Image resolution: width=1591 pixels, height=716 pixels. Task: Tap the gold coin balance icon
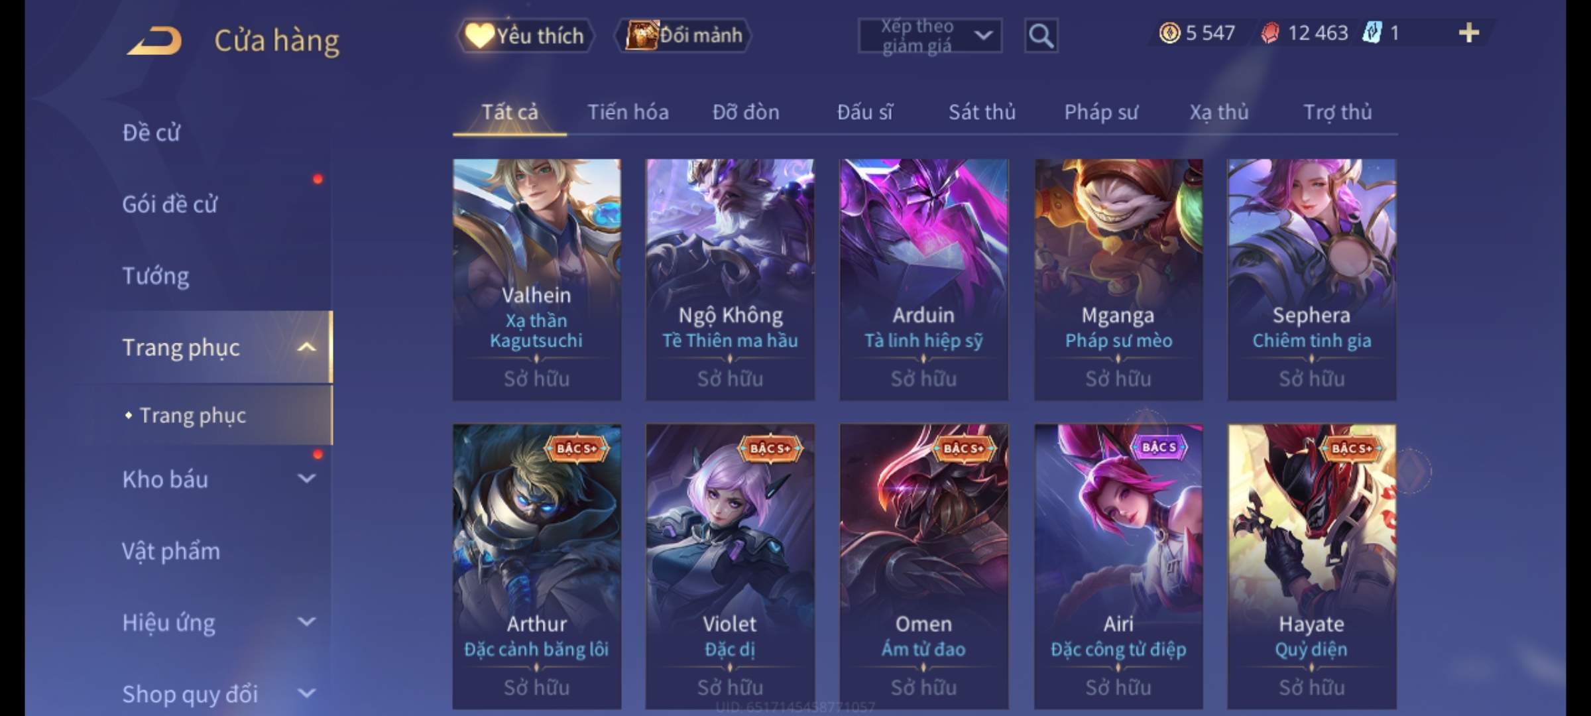point(1169,32)
